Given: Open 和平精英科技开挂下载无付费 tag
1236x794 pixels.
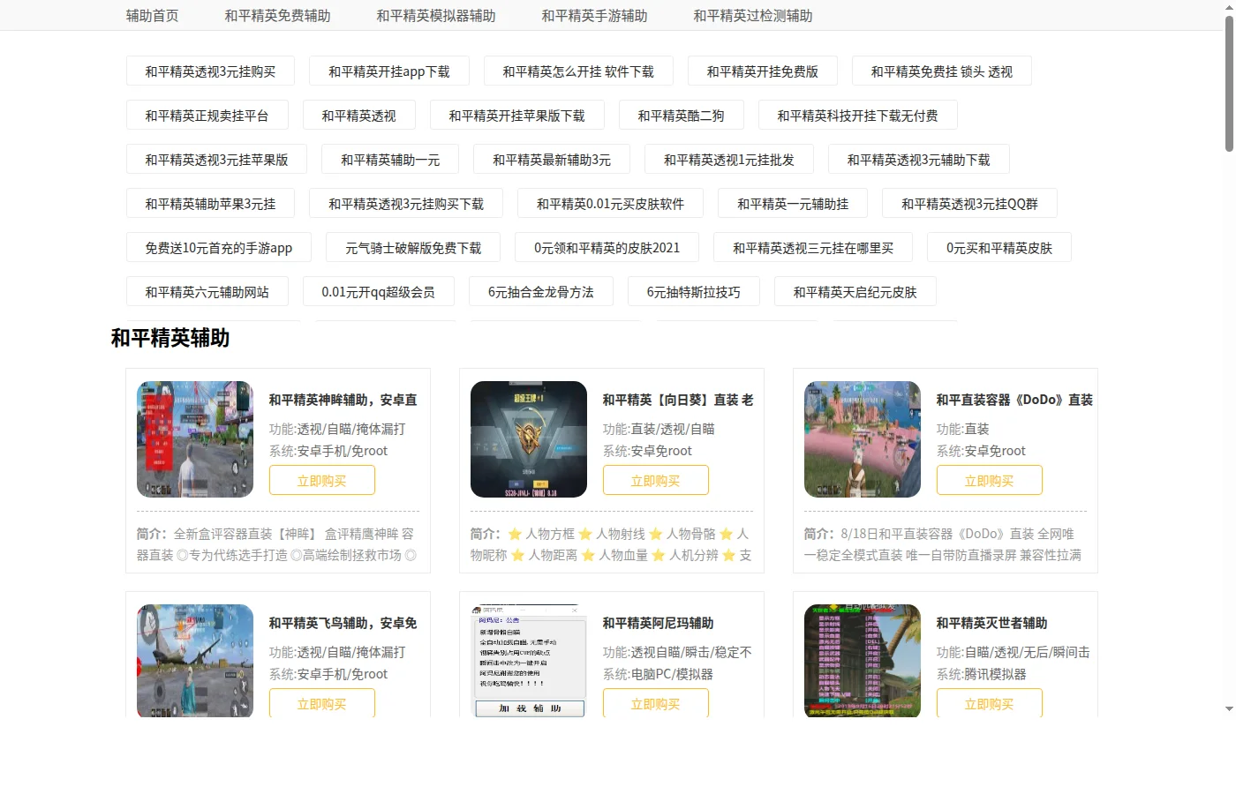Looking at the screenshot, I should 857,116.
